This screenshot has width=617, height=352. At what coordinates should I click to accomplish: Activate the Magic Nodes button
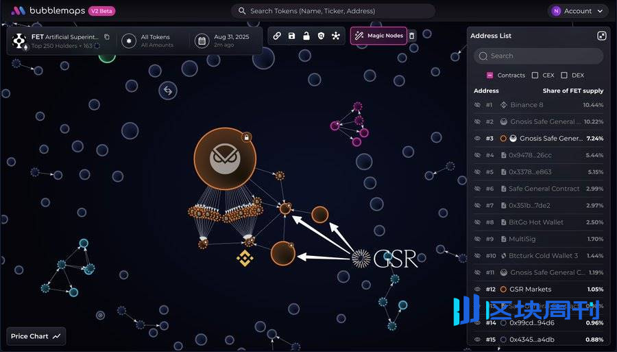pos(378,36)
